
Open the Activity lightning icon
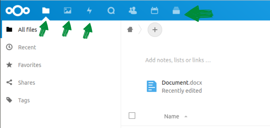pyautogui.click(x=89, y=11)
